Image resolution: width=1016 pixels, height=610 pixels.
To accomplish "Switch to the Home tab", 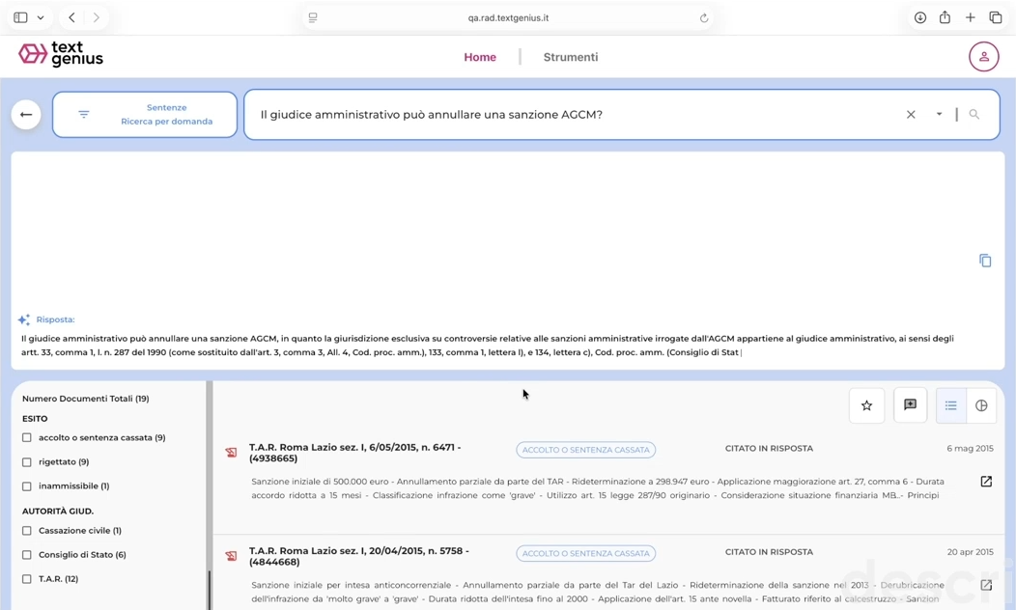I will pos(480,57).
